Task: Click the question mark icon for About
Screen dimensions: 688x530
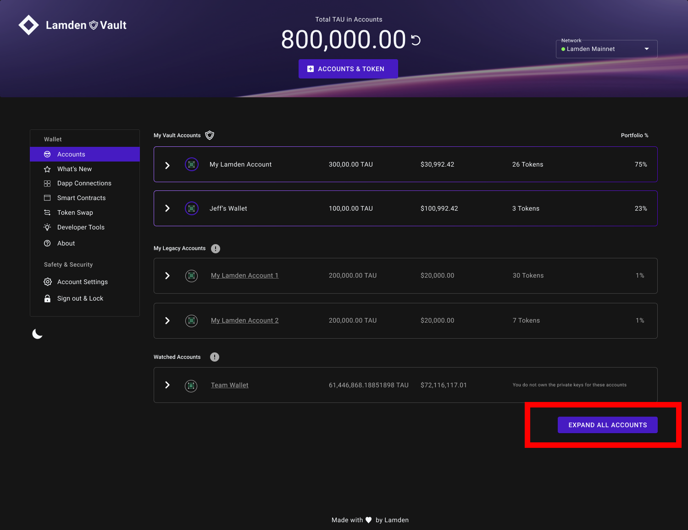Action: [47, 243]
